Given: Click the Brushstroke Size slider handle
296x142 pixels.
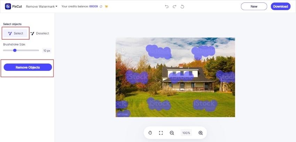Looking at the screenshot, I should click(x=15, y=50).
